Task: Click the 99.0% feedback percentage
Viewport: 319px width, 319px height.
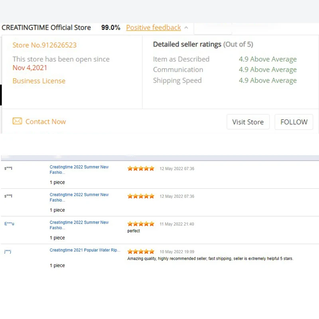Action: point(111,28)
